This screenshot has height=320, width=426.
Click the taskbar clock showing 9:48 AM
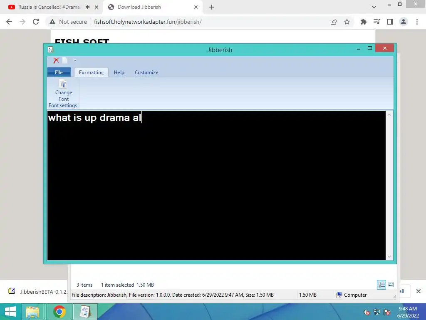408,312
